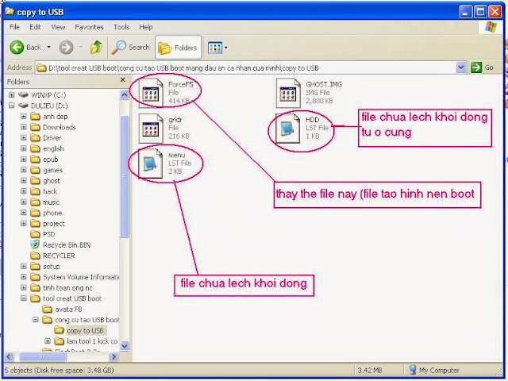Select the setup folder icon
This screenshot has height=381, width=508.
coord(35,266)
